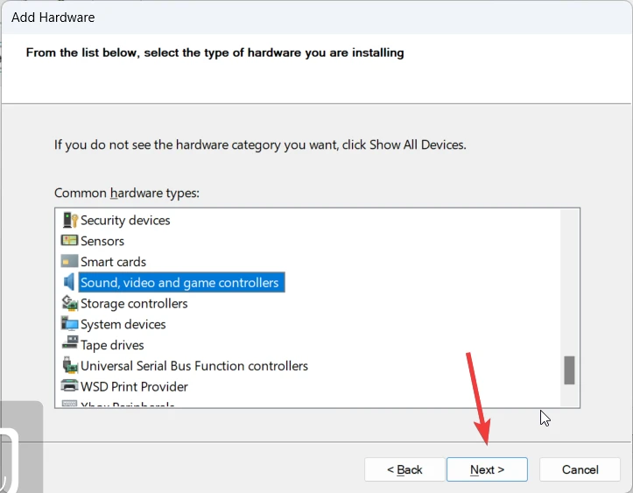Click the System devices monitor icon
Viewport: 633px width, 493px height.
coord(69,324)
